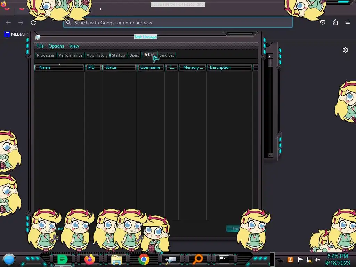Click the Task Manager title bar icon

coord(38,37)
